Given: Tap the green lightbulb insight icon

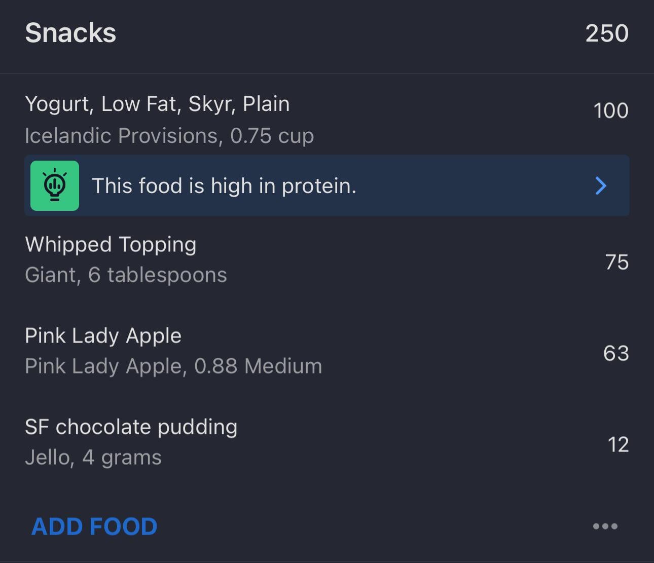Looking at the screenshot, I should tap(55, 185).
